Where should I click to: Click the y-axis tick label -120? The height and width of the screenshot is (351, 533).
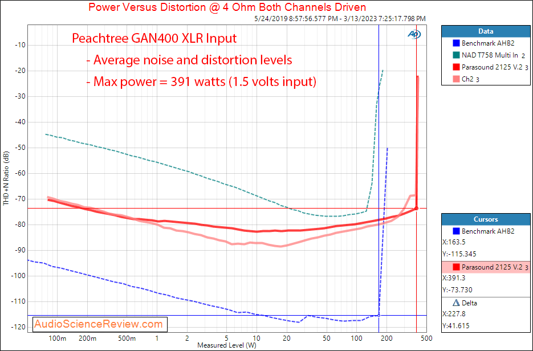[18, 327]
